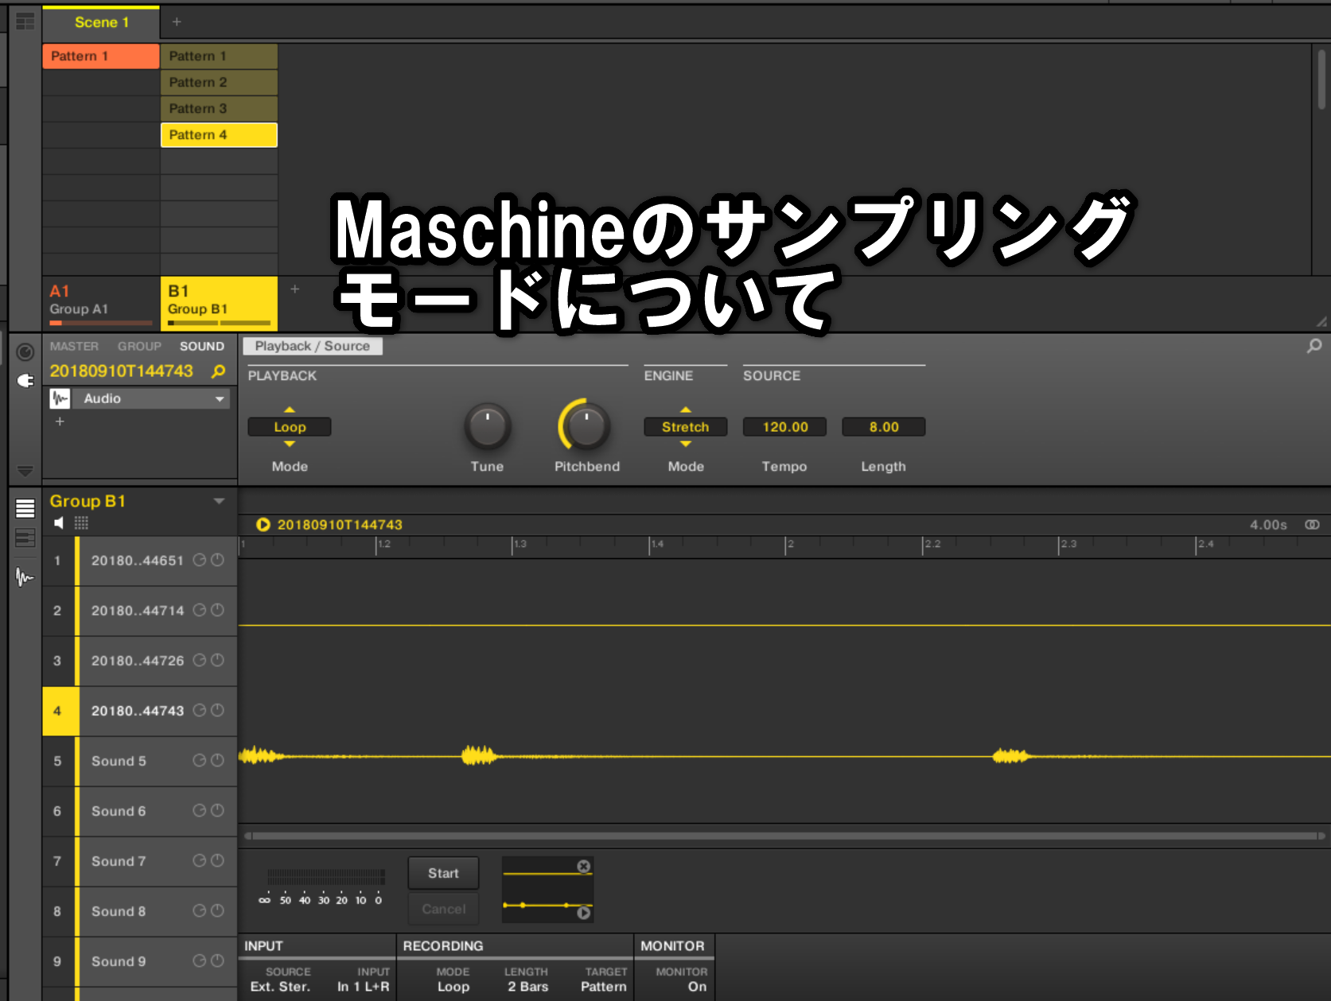
Task: Delete the recorded take using its X icon
Action: point(583,867)
